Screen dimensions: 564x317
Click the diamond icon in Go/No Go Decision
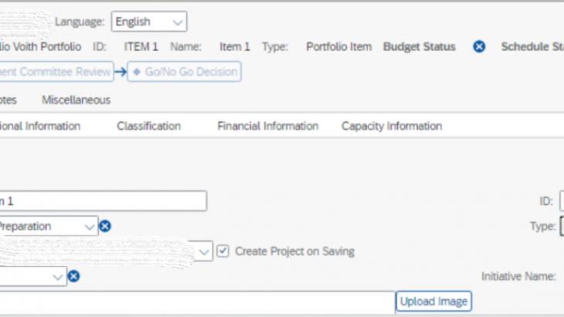click(x=137, y=72)
